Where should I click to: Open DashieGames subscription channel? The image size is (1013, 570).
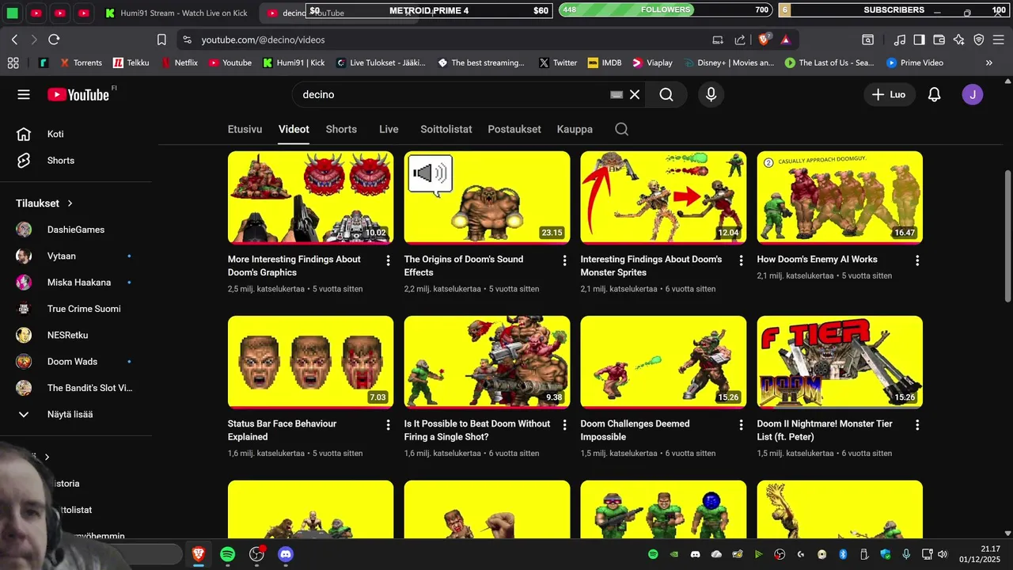[76, 230]
